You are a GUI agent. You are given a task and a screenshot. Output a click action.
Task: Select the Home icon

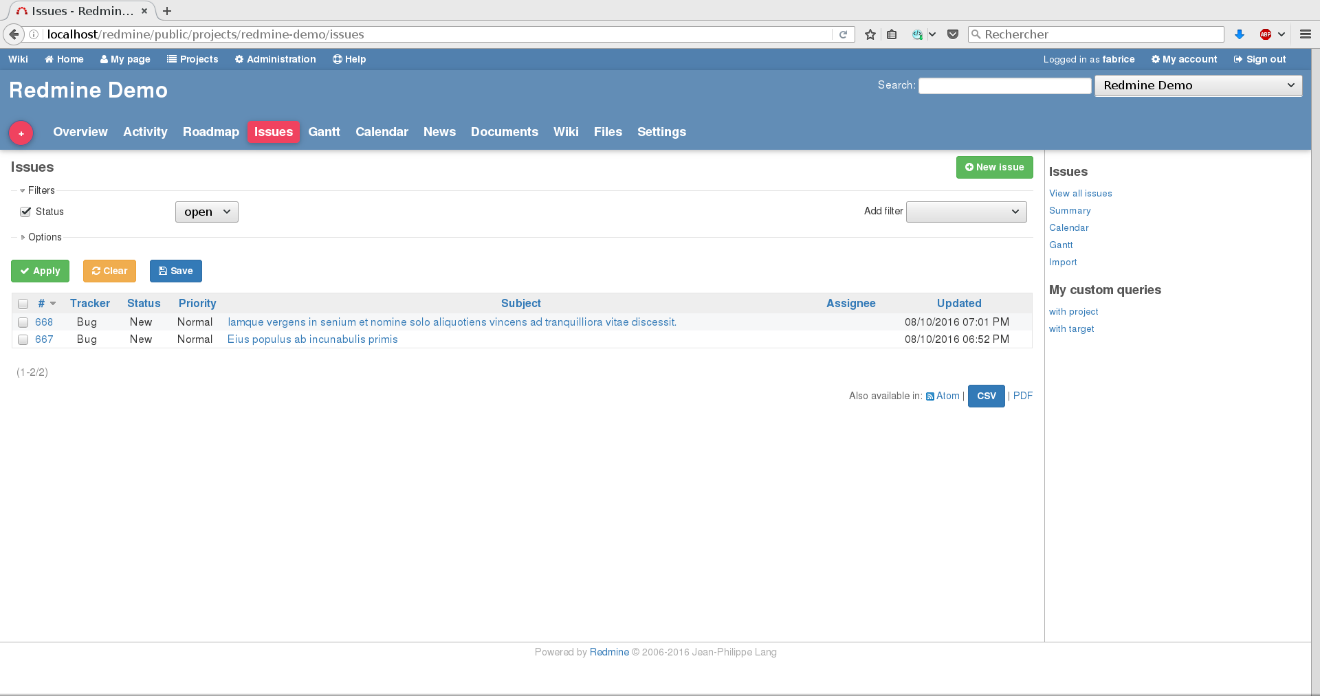[48, 59]
